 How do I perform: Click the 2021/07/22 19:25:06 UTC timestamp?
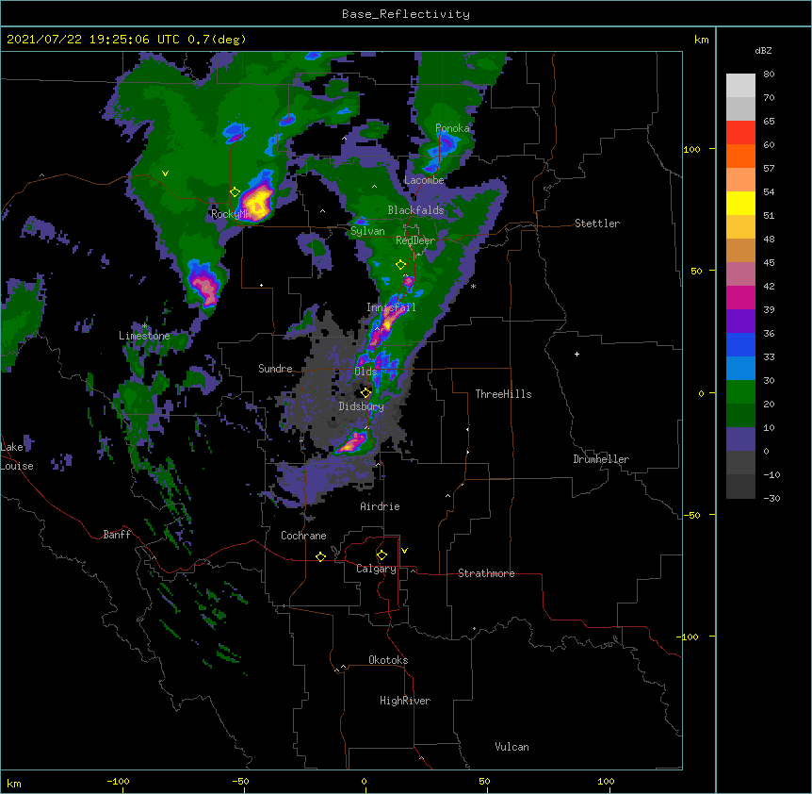coord(82,40)
